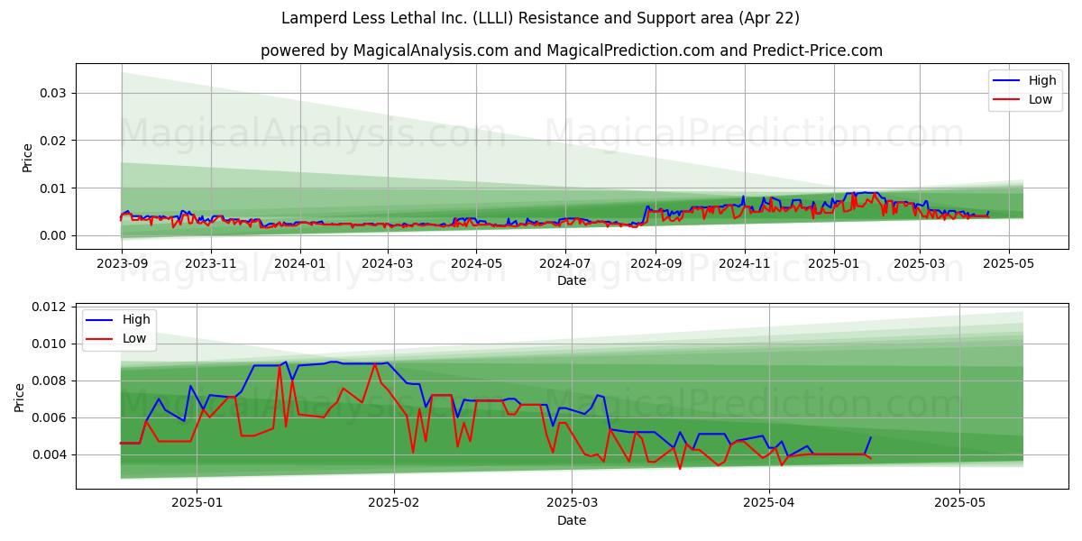Viewport: 1082px width, 541px height.
Task: Click the '2024-07' tick on top chart
Action: 565,262
